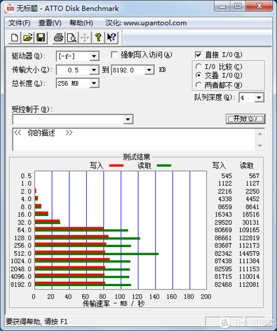Screen dimensions: 277x331
Task: Enable forced write access checkbox
Action: tap(114, 55)
